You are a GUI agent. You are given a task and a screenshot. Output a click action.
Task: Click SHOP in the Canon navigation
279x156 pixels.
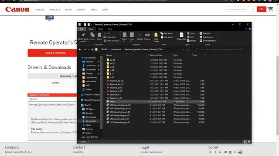click(105, 10)
